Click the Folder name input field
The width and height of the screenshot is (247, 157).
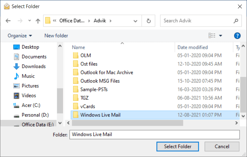pos(155,135)
